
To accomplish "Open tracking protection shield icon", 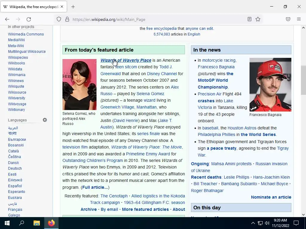I will coord(59,19).
